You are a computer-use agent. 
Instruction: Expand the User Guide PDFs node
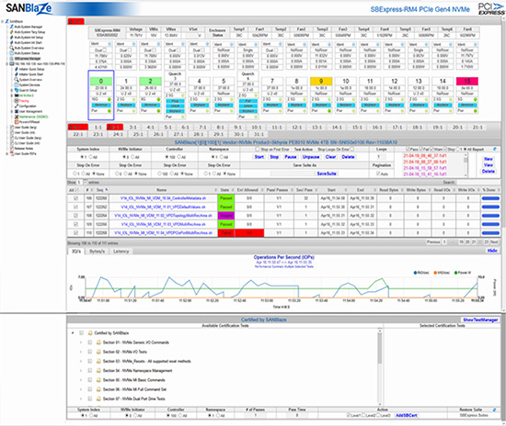tap(7, 153)
